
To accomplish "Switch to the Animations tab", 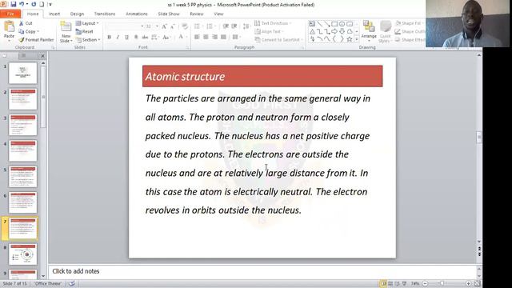I will 137,14.
